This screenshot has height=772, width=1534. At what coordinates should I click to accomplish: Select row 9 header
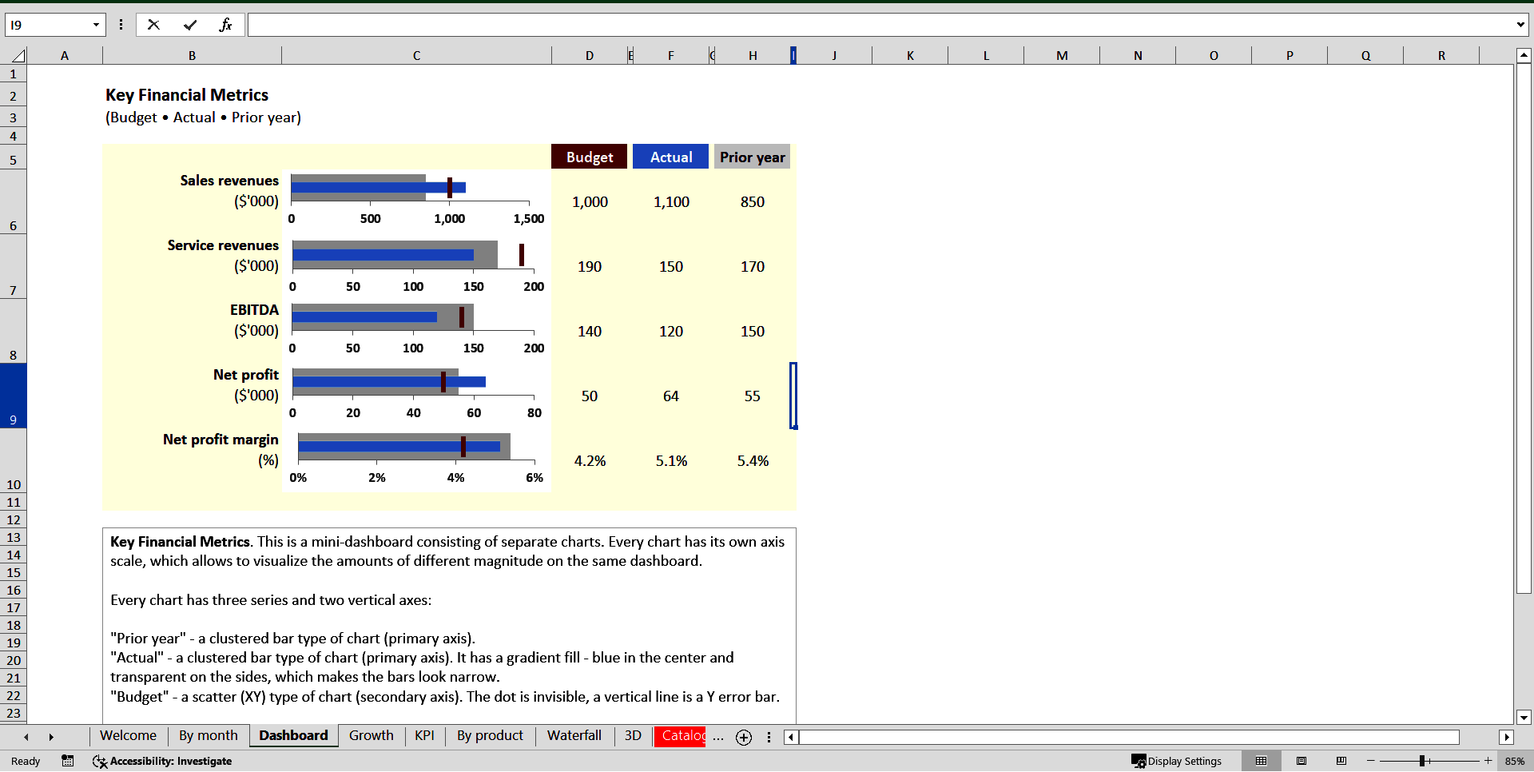coord(13,396)
